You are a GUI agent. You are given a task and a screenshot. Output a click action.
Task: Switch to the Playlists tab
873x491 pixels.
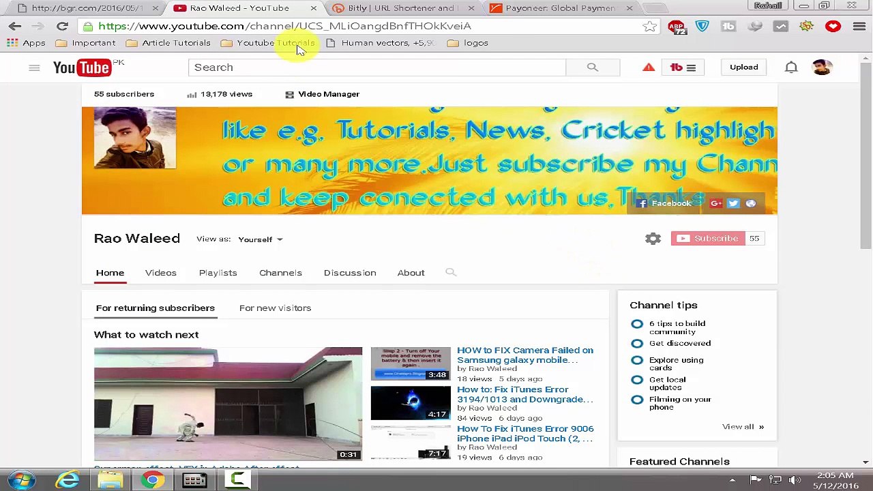coord(218,273)
